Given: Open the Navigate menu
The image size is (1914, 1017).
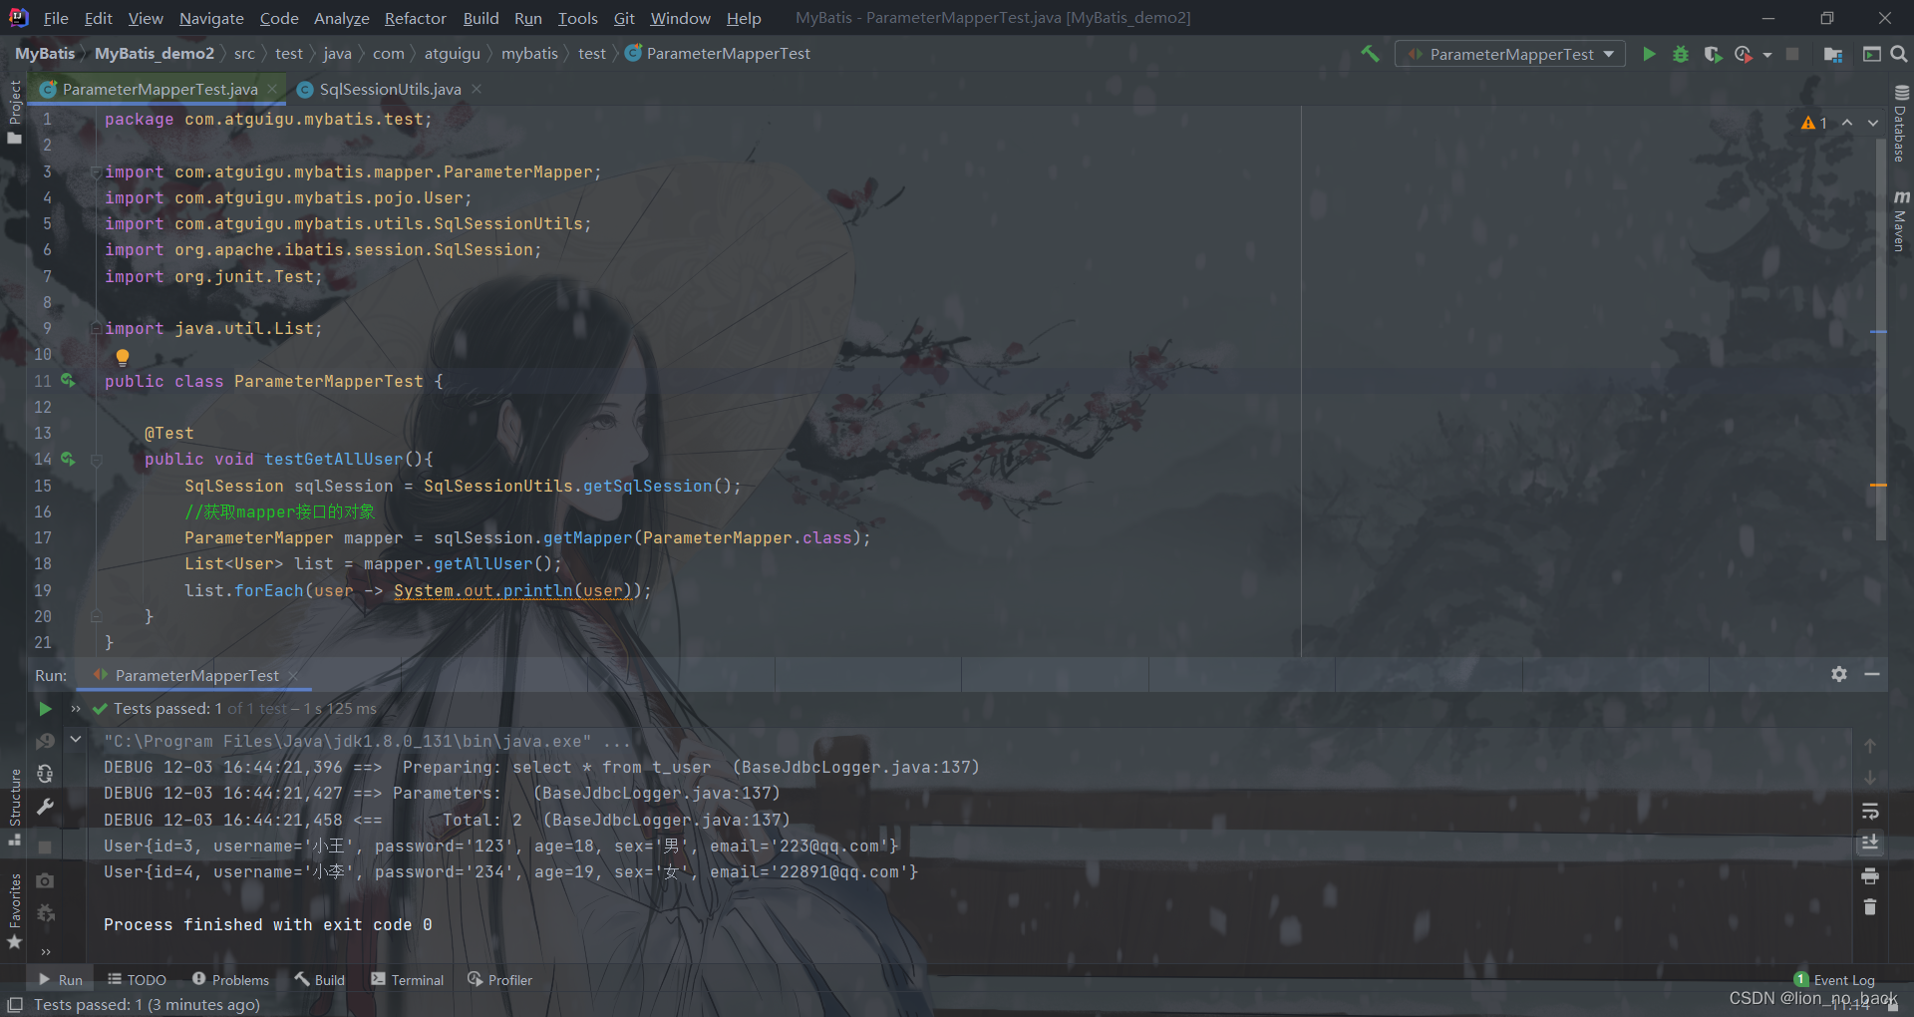Looking at the screenshot, I should pos(211,18).
